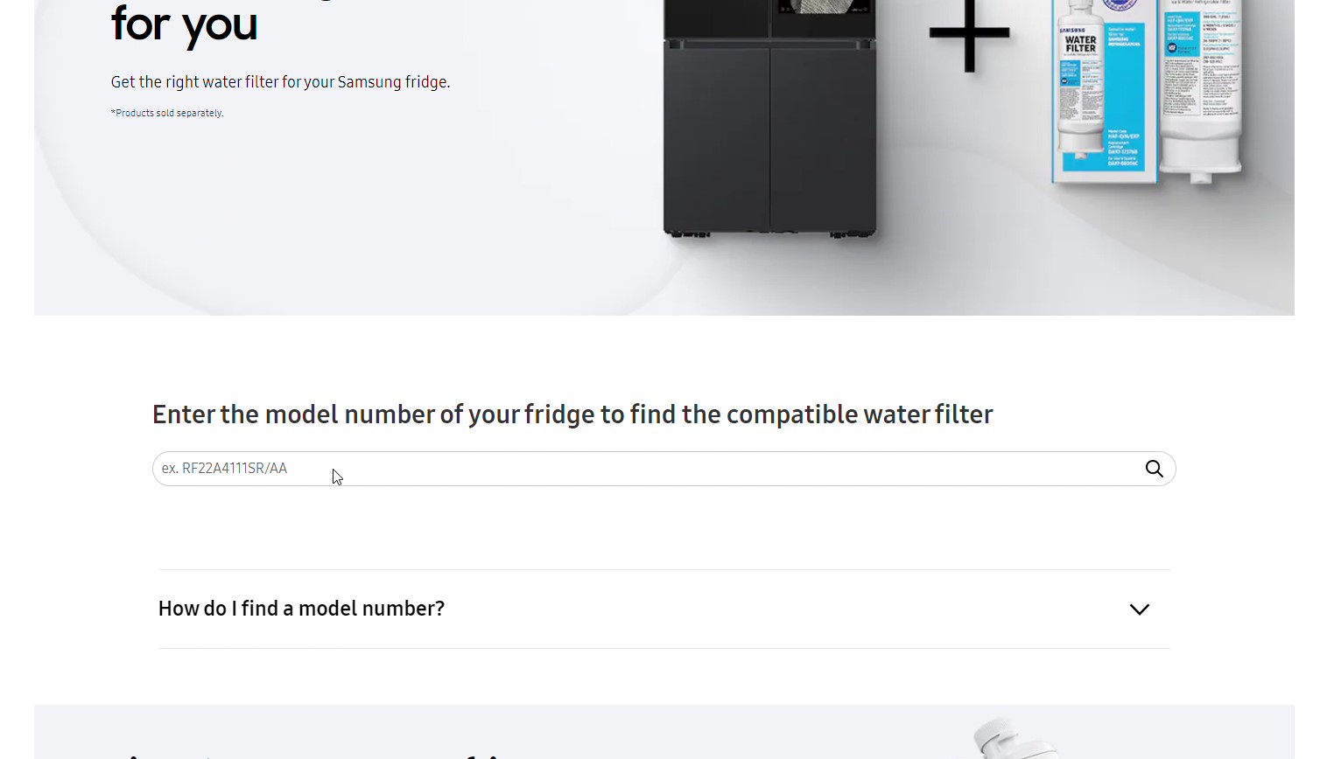The width and height of the screenshot is (1341, 759).
Task: Click the round blue seal on filter box
Action: 1120,5
